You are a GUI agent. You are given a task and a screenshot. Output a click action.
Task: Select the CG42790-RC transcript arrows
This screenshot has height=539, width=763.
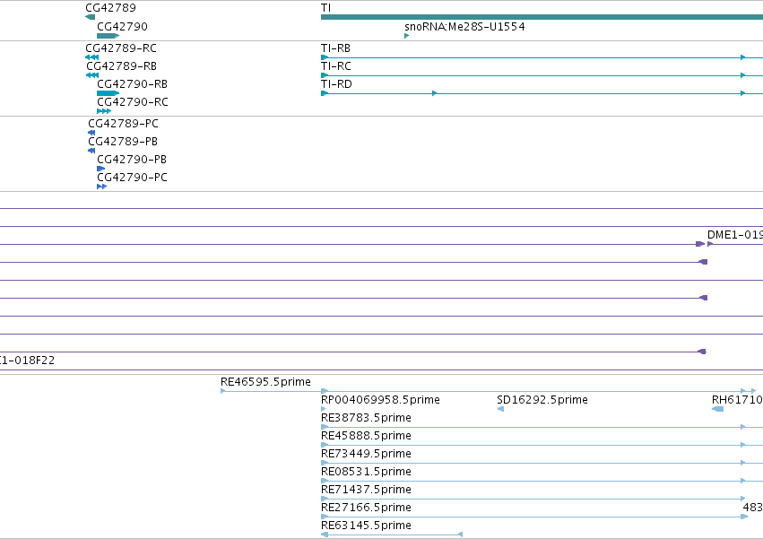tap(104, 111)
